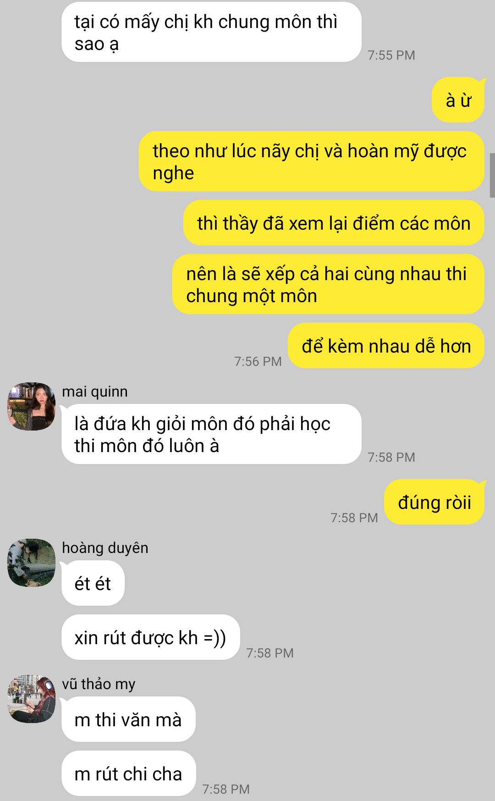
Task: Select message 'là đứa kh giỏi môn đó'
Action: [211, 434]
